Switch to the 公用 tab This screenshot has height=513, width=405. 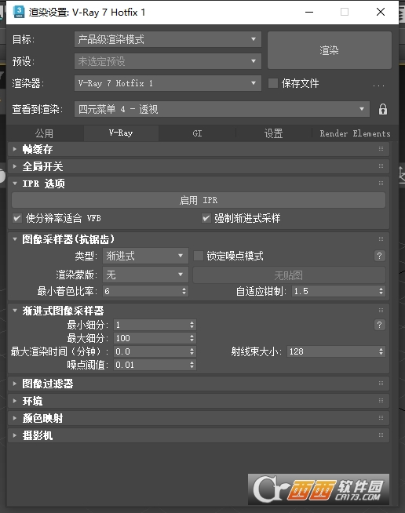(45, 133)
